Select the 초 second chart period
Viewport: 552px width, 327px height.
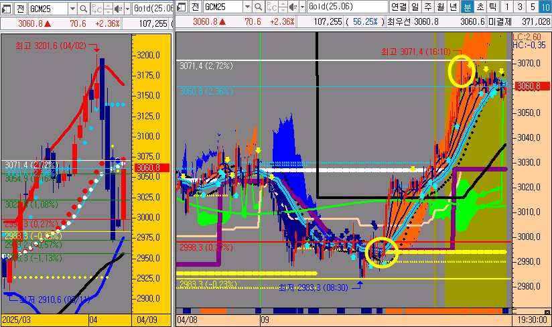pos(480,7)
